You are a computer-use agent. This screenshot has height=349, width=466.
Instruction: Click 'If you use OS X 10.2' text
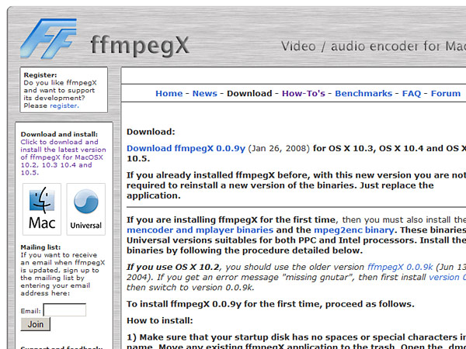(x=172, y=267)
